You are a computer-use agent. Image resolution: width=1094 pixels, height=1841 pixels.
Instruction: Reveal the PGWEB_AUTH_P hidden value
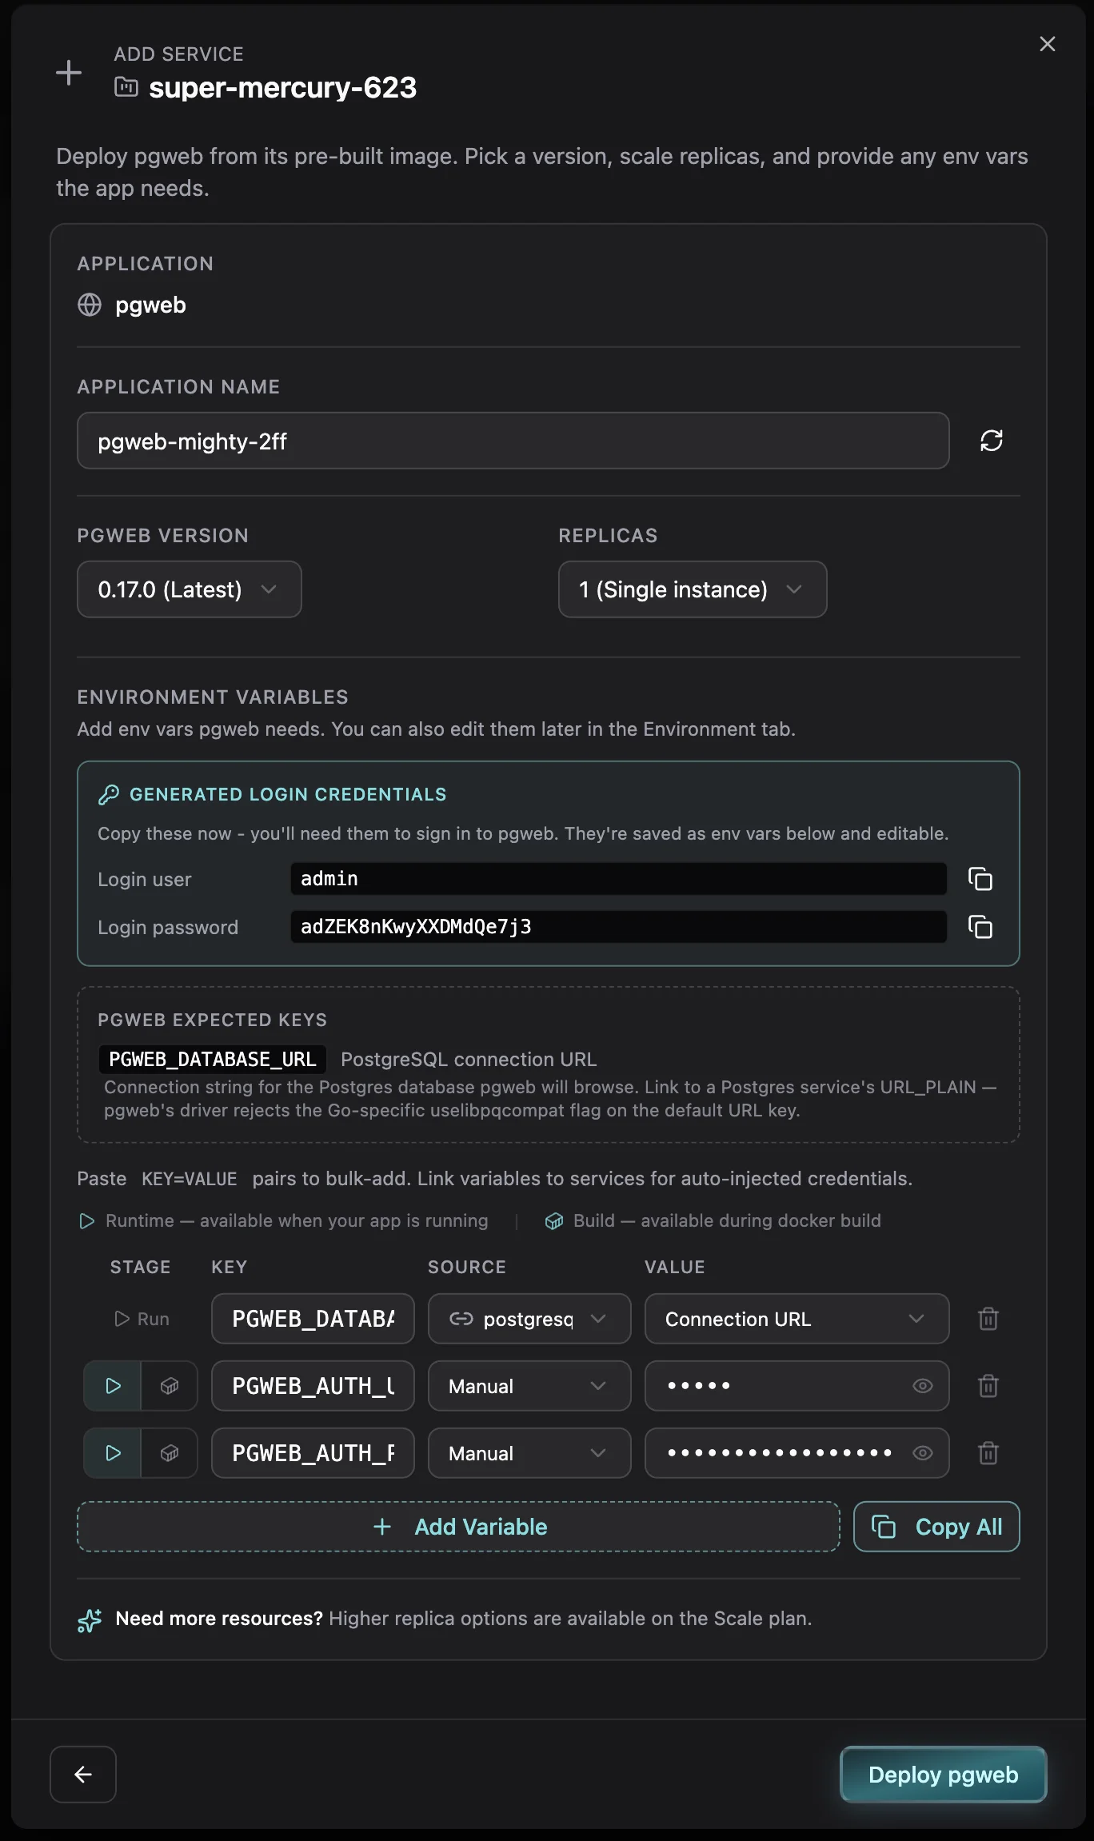[x=923, y=1453]
